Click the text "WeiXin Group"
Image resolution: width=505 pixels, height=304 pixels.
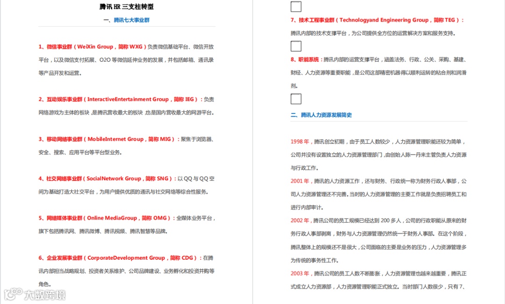pos(95,47)
